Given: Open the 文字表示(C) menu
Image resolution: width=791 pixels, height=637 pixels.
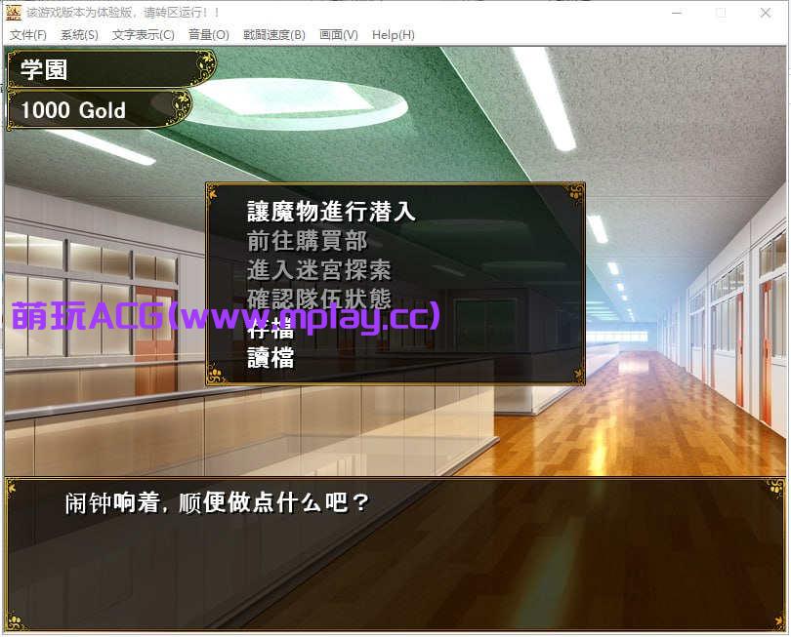Looking at the screenshot, I should [143, 34].
